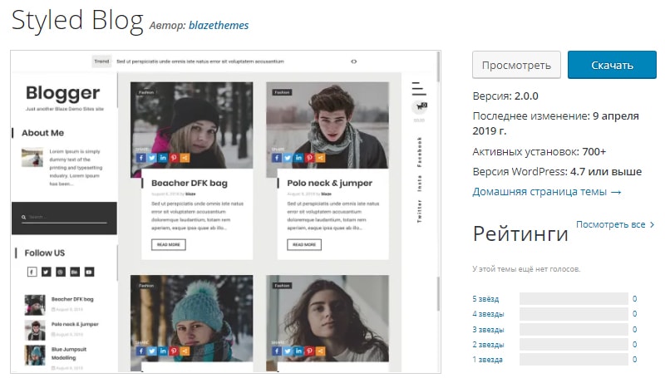Click orange share icon on Polo neck post

(321, 158)
